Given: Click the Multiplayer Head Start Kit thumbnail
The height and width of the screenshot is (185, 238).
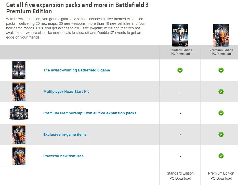Looking at the screenshot, I should [x=19, y=92].
